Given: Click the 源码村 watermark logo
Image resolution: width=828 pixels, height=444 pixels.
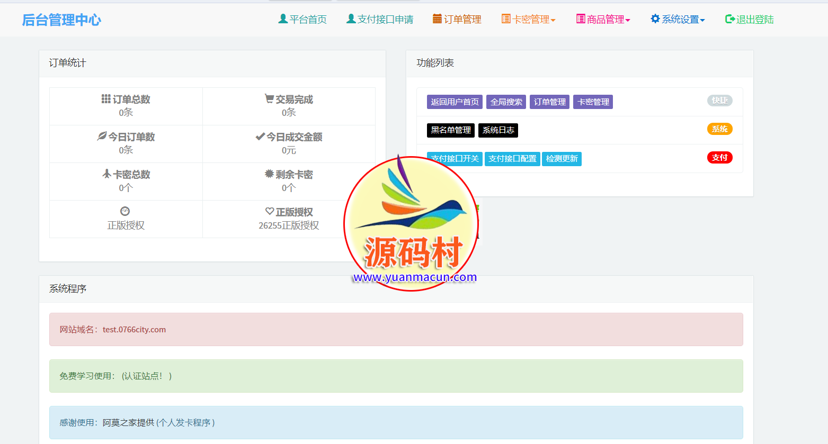Looking at the screenshot, I should [411, 223].
